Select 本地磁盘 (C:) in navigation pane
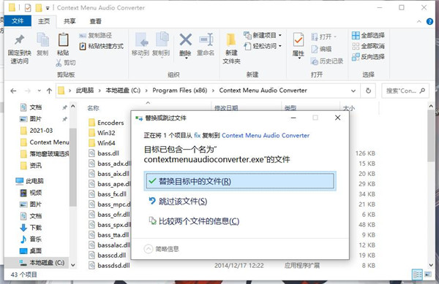 pyautogui.click(x=42, y=263)
